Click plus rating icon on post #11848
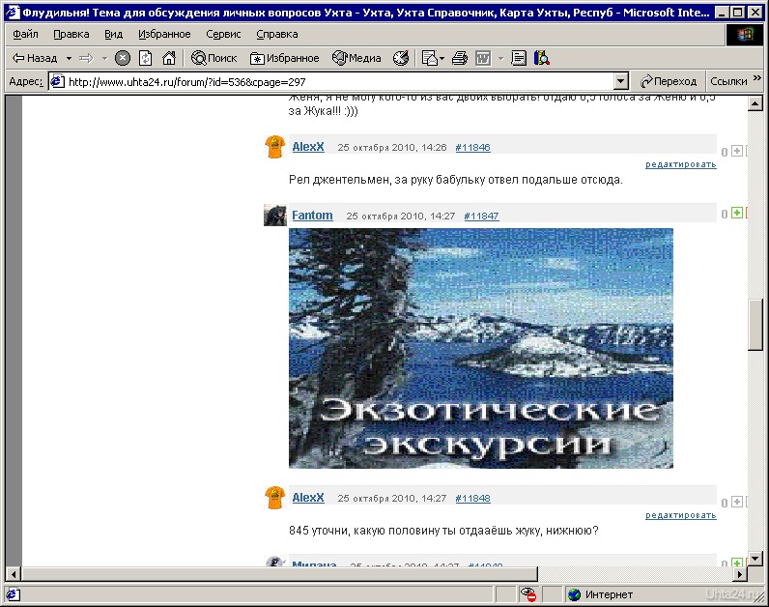This screenshot has height=607, width=769. (737, 502)
